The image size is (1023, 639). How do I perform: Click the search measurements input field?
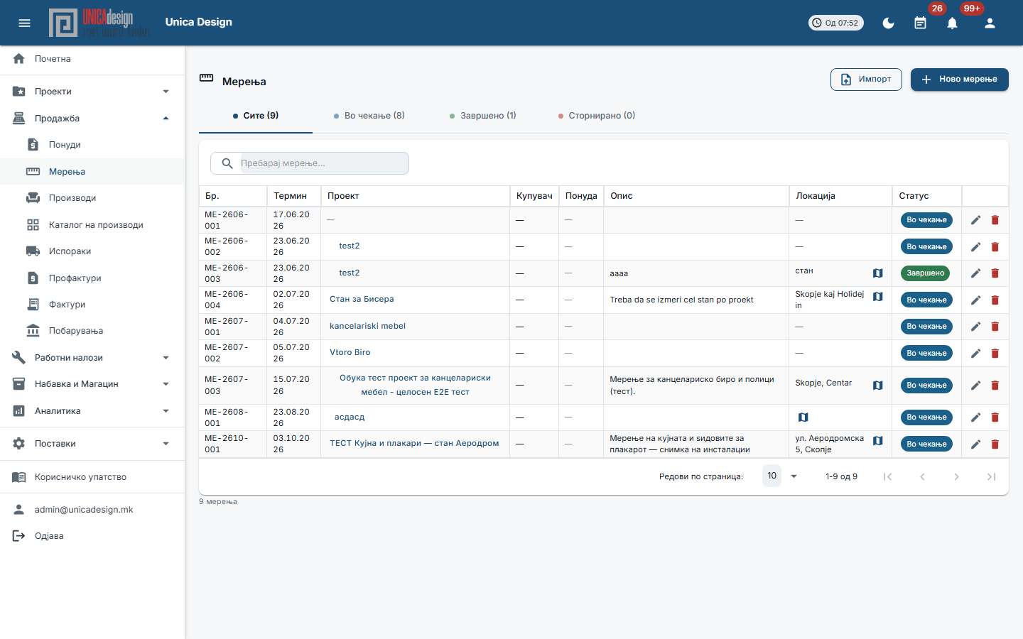(310, 163)
